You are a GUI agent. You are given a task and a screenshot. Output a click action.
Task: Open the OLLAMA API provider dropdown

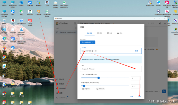click(x=88, y=42)
